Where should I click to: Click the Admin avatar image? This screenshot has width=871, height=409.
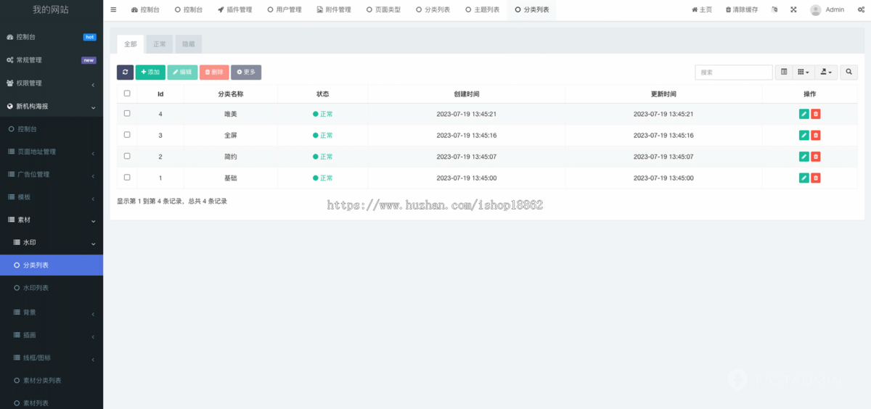[816, 10]
